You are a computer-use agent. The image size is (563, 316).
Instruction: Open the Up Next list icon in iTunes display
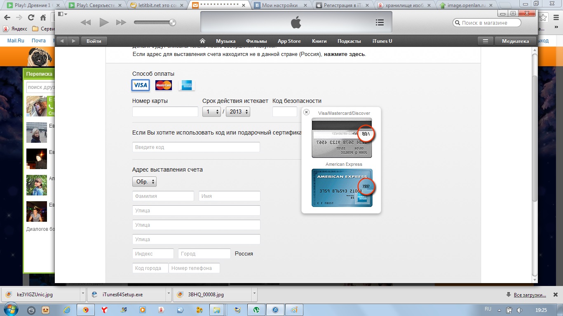pos(380,23)
